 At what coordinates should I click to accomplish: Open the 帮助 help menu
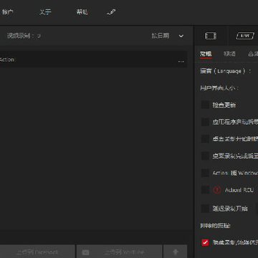click(x=82, y=11)
